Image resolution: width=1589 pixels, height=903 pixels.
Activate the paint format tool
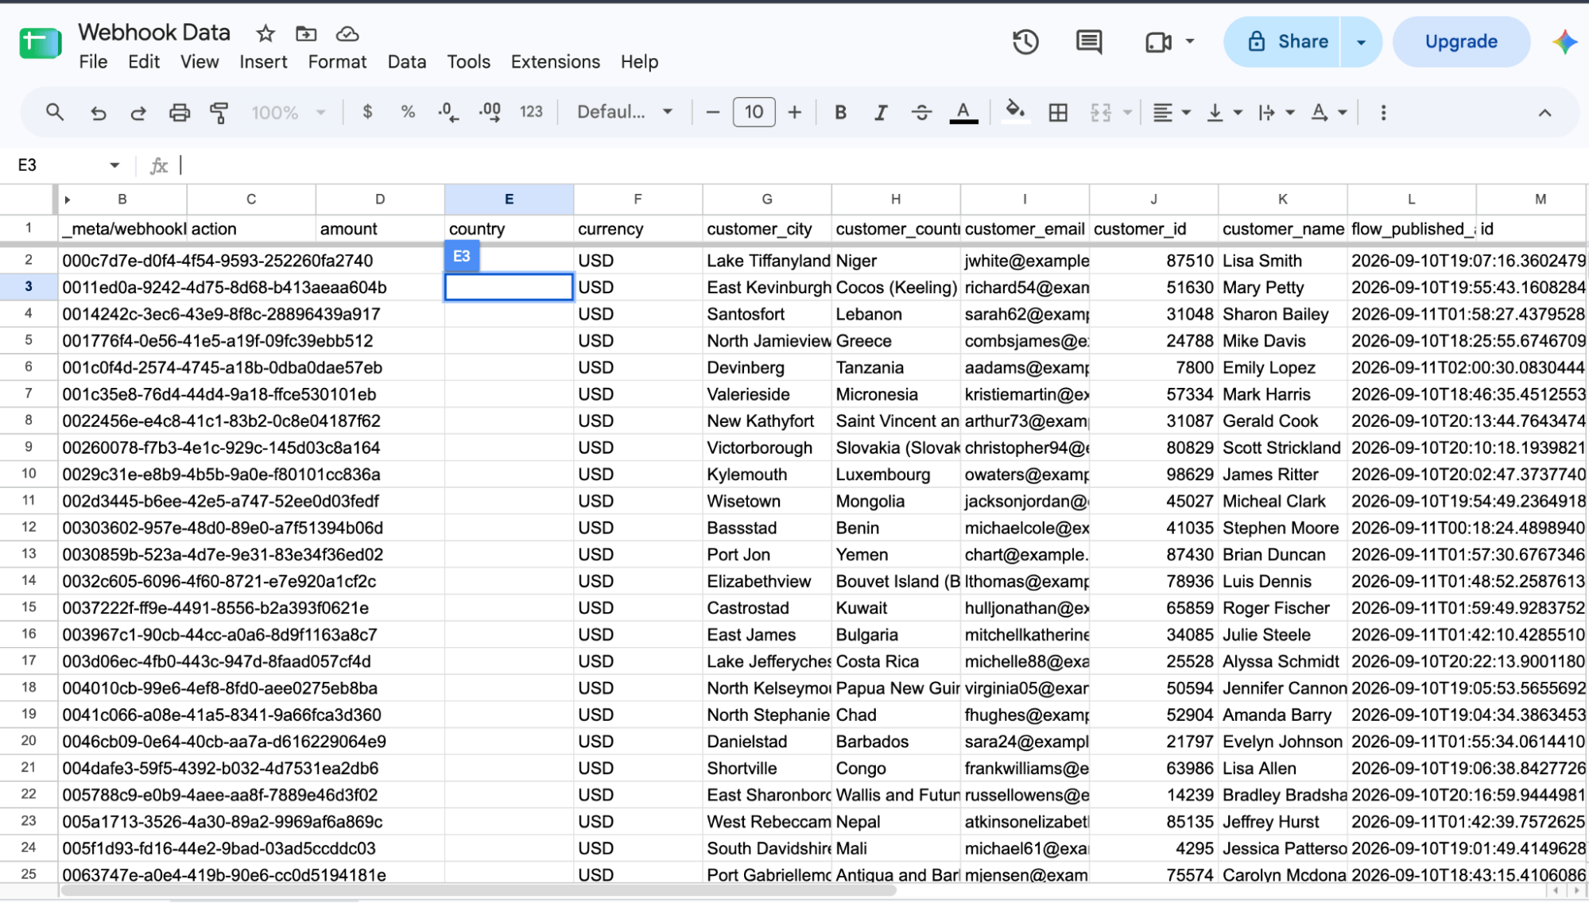pyautogui.click(x=219, y=113)
